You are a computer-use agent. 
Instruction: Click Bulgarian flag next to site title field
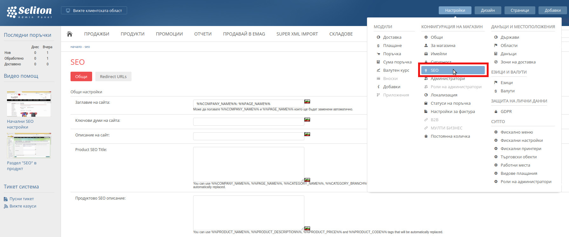coord(307,102)
